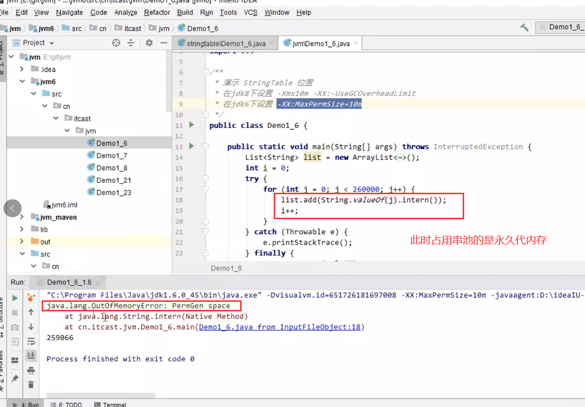Click the Demo1_6.java stack trace link
Image resolution: width=585 pixels, height=407 pixels.
[x=281, y=327]
